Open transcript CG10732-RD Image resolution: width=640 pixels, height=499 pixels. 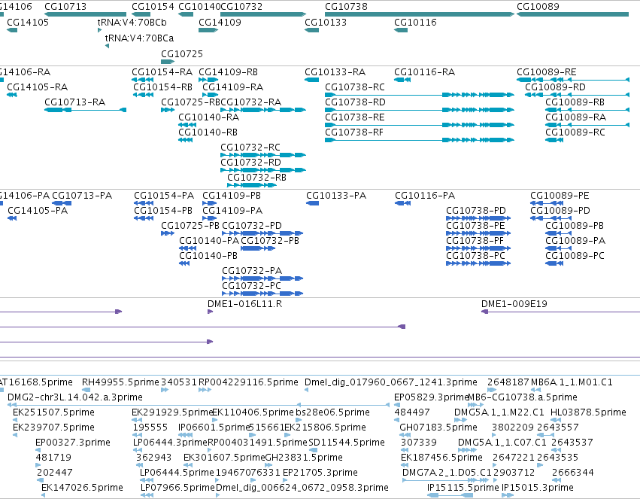(x=250, y=163)
